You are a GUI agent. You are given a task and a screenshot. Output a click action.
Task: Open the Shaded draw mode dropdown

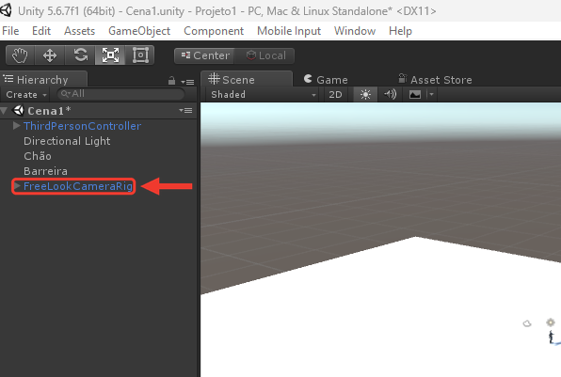pyautogui.click(x=263, y=95)
